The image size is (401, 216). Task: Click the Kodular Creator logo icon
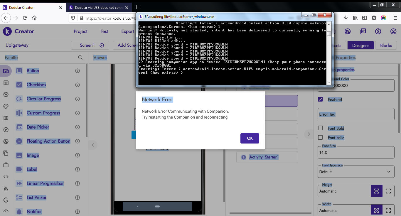click(7, 31)
